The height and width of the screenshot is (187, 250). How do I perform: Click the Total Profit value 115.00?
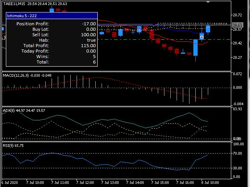pos(88,46)
